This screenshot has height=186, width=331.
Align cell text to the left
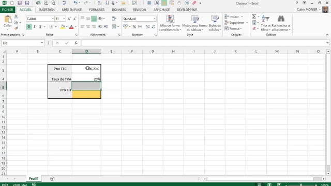coord(83,26)
